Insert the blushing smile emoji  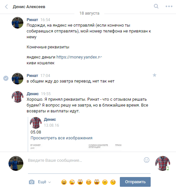(x=89, y=182)
